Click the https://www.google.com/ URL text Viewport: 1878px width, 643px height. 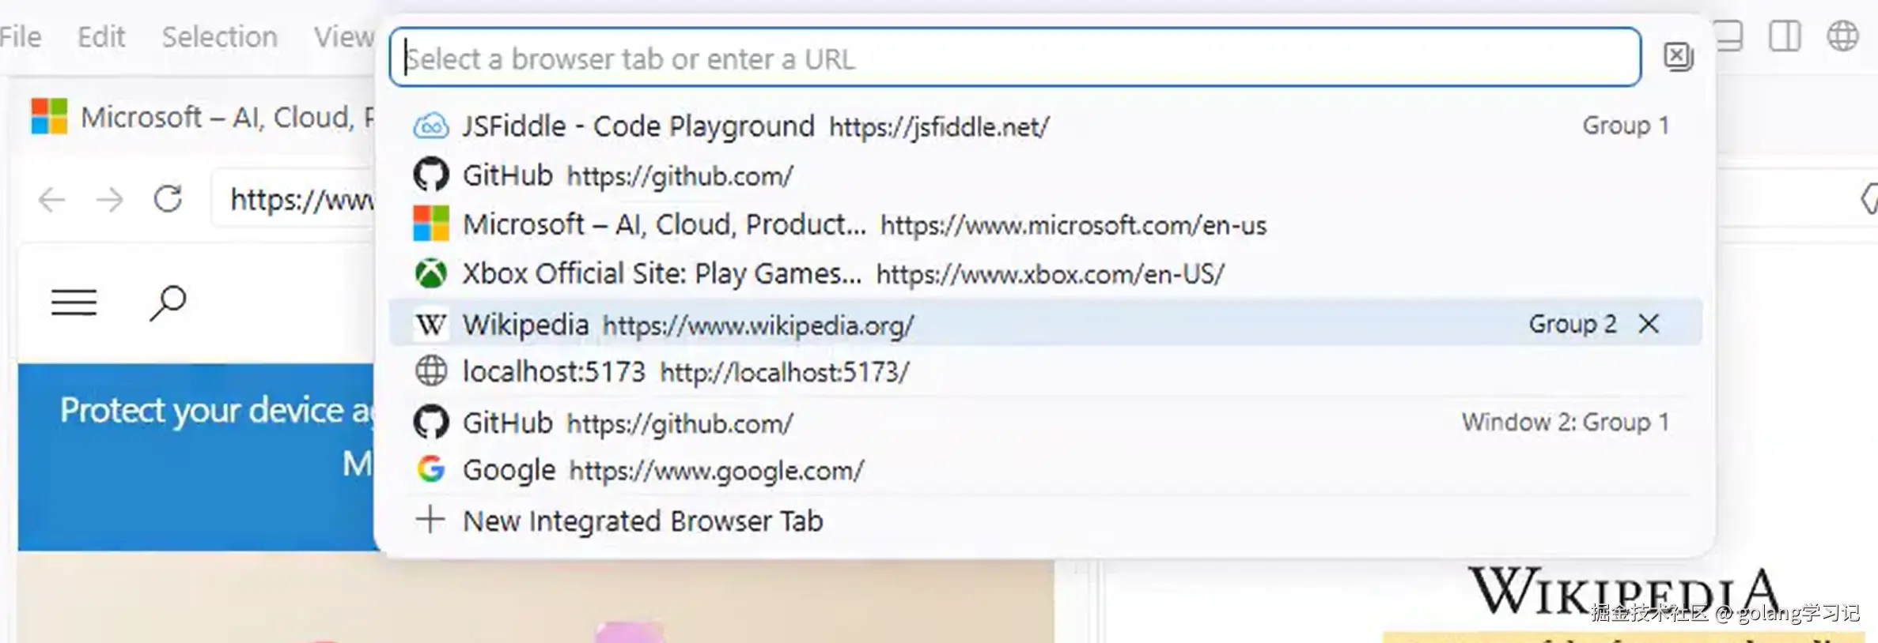(717, 471)
